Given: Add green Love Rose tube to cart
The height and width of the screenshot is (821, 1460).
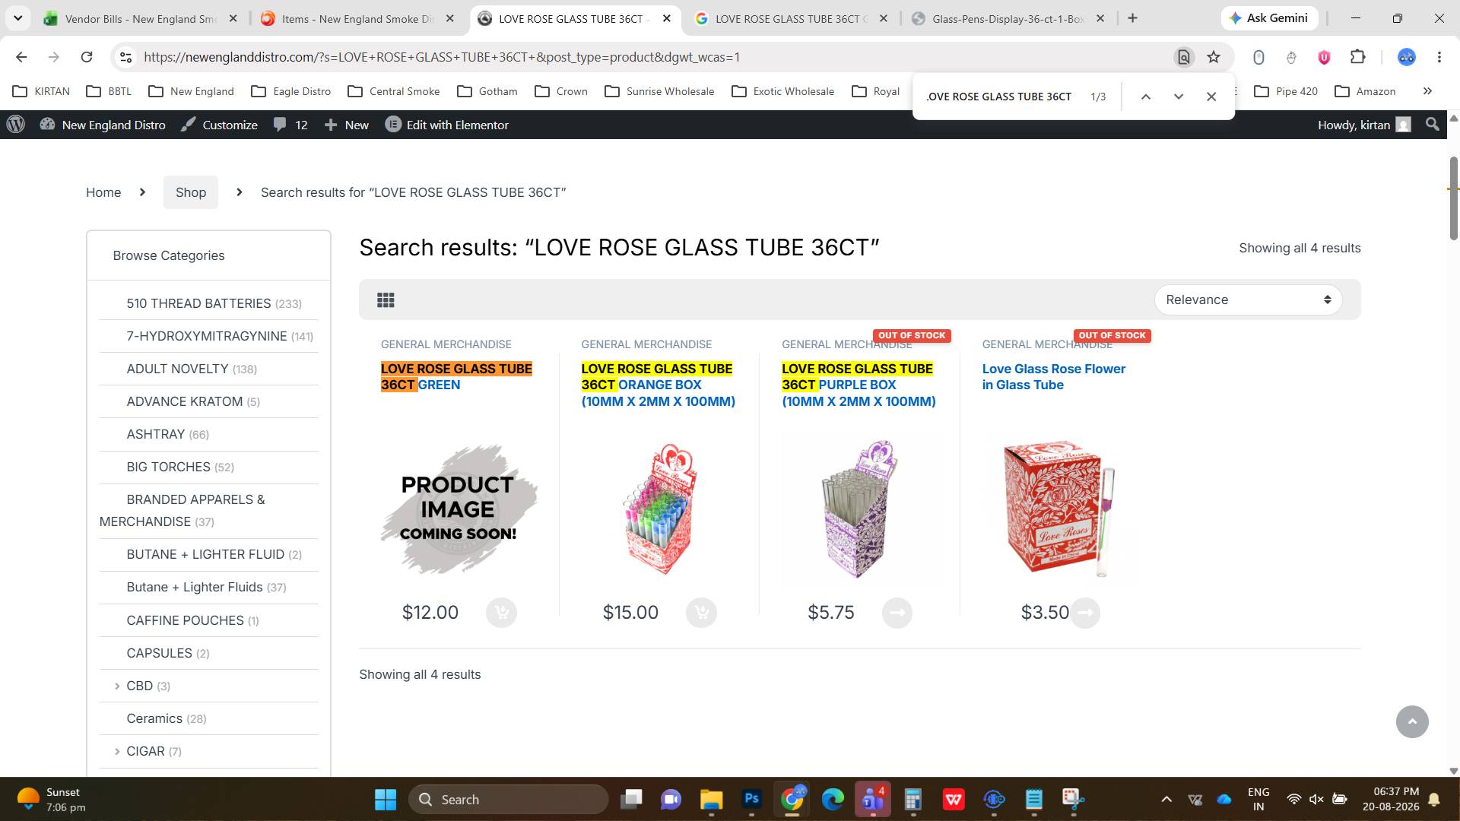Looking at the screenshot, I should point(501,613).
